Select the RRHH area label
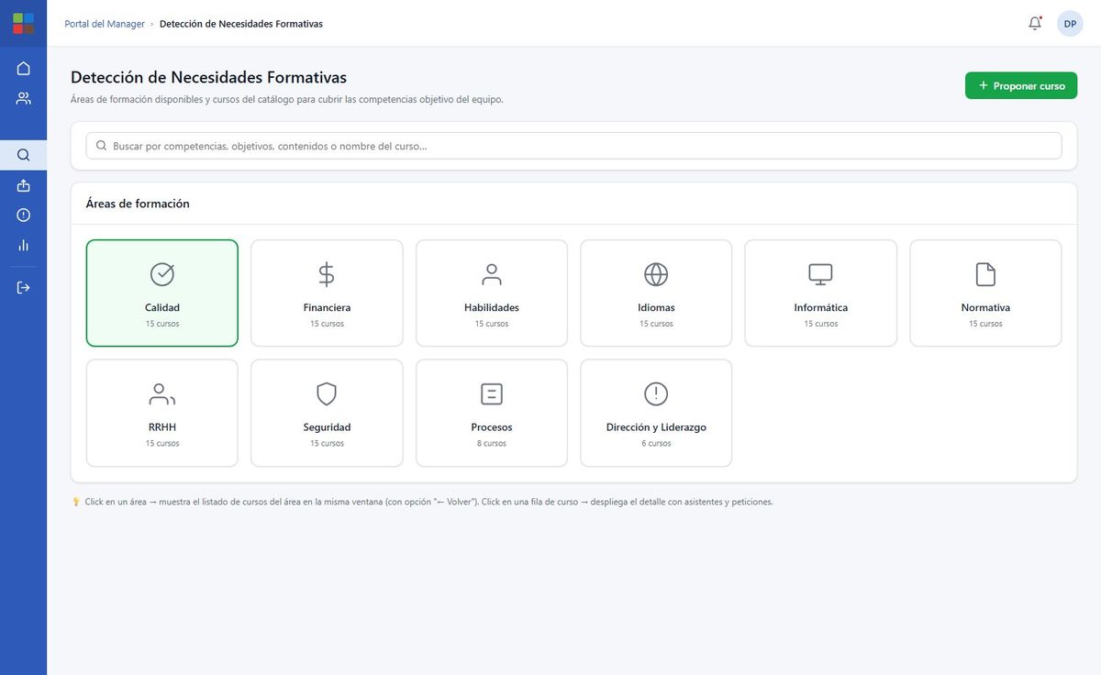Image resolution: width=1101 pixels, height=675 pixels. pyautogui.click(x=162, y=427)
